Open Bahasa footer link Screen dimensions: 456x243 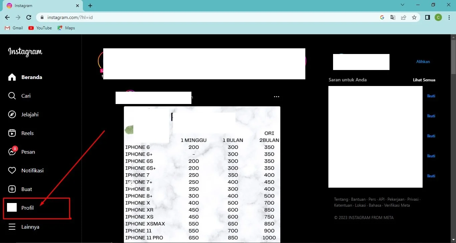point(375,205)
